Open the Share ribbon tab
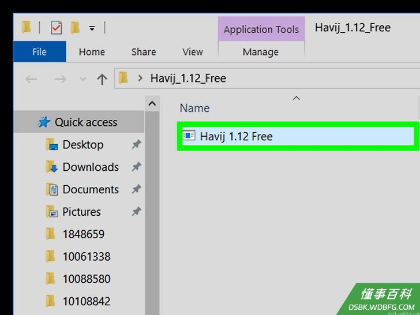 click(x=144, y=52)
